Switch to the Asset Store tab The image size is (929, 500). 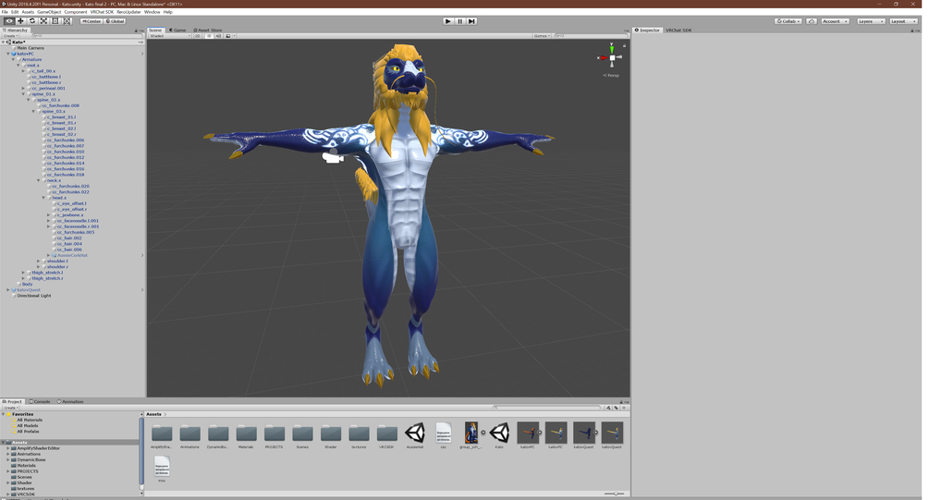(x=208, y=30)
